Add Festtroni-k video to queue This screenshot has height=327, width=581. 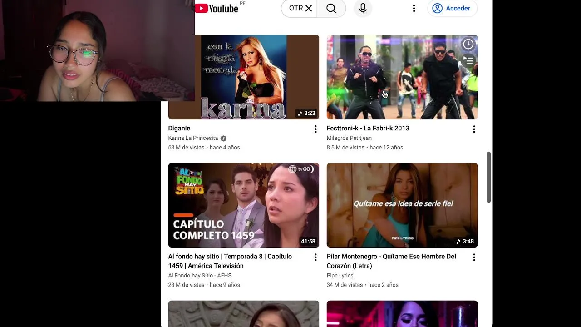click(x=468, y=60)
